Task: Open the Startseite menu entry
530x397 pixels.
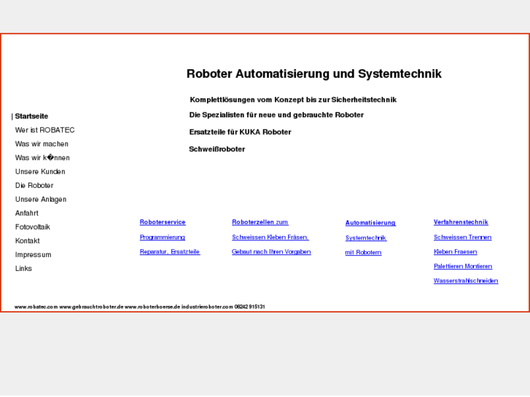Action: pyautogui.click(x=31, y=117)
